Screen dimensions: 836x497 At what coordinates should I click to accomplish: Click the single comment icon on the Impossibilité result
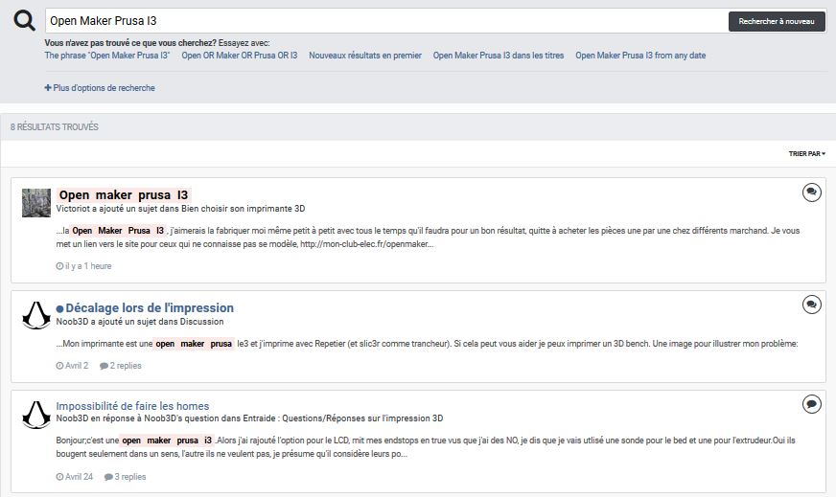[x=811, y=404]
